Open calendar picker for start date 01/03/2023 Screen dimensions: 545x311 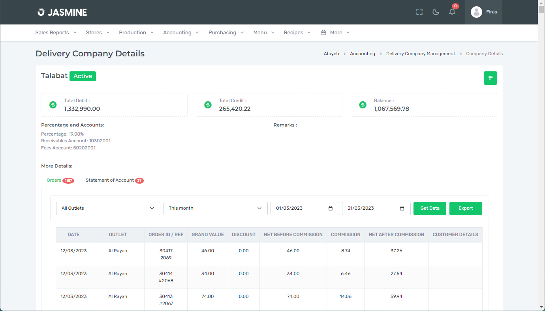[x=331, y=209]
